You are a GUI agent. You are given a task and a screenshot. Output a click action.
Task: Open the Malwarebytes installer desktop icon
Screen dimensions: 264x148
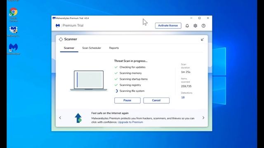coord(14,32)
